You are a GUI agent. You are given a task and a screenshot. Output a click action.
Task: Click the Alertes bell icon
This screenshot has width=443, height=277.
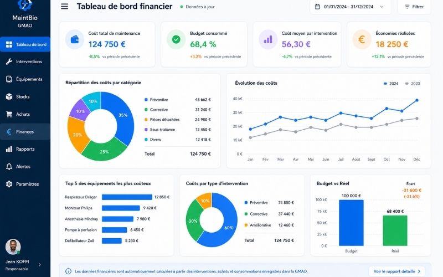[x=9, y=167]
